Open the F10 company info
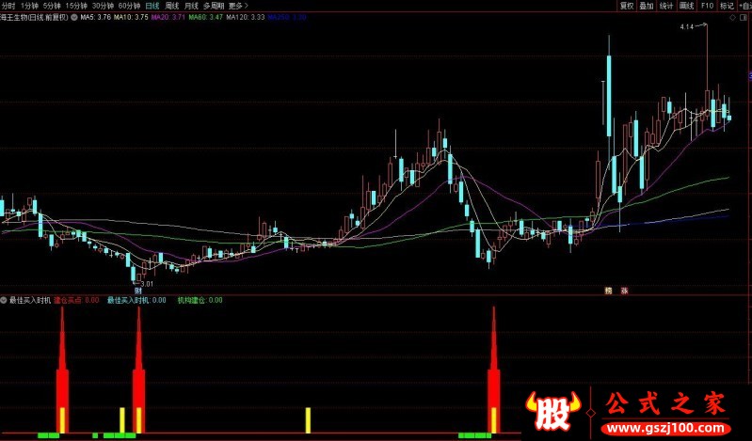 [x=707, y=6]
